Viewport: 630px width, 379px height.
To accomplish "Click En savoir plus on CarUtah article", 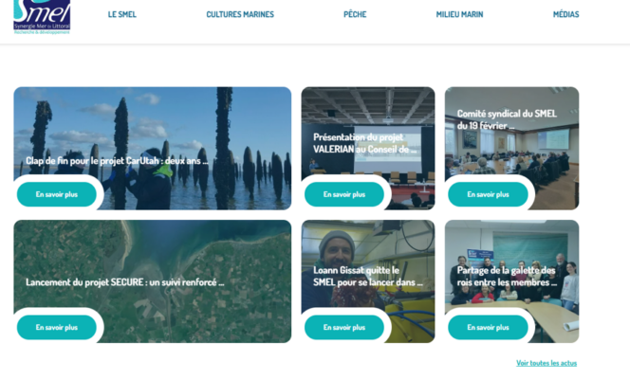I will pyautogui.click(x=57, y=194).
